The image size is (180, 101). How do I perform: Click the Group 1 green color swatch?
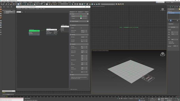[81, 16]
